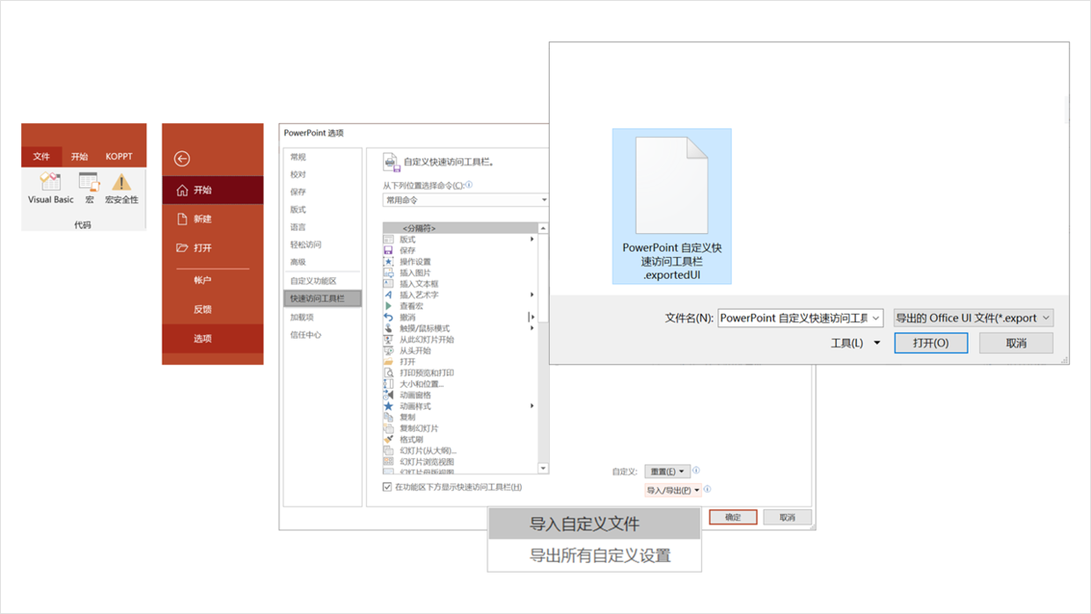Click the 打开(O) button in file dialog
The width and height of the screenshot is (1091, 614).
(x=931, y=343)
